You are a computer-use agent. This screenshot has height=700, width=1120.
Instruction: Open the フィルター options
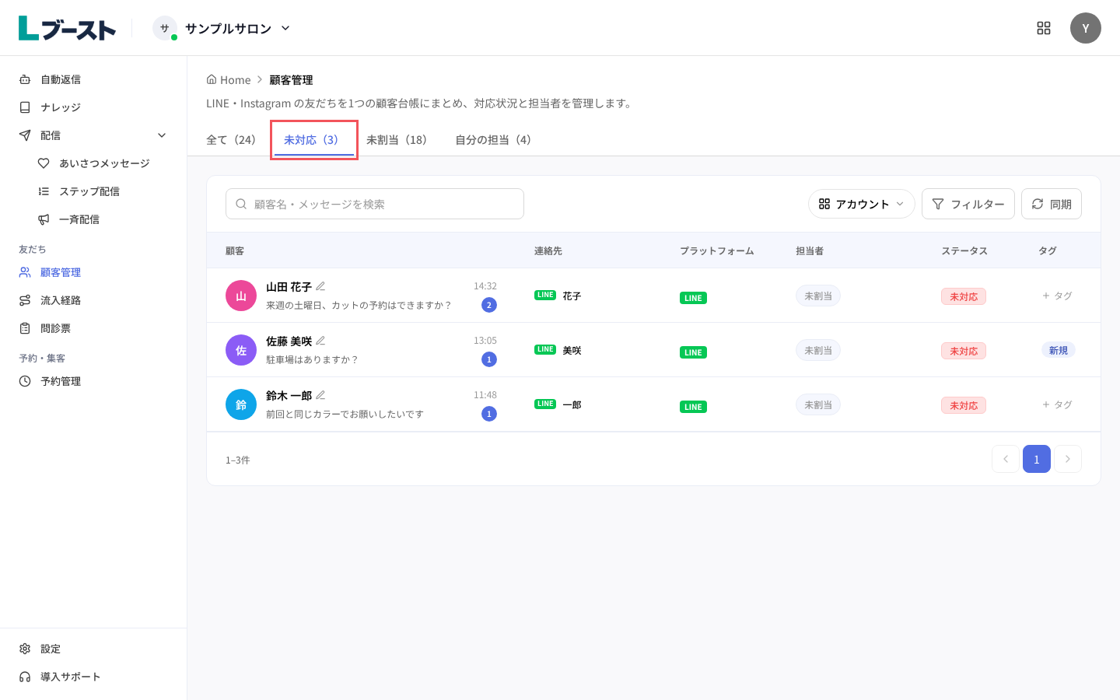[x=968, y=204]
